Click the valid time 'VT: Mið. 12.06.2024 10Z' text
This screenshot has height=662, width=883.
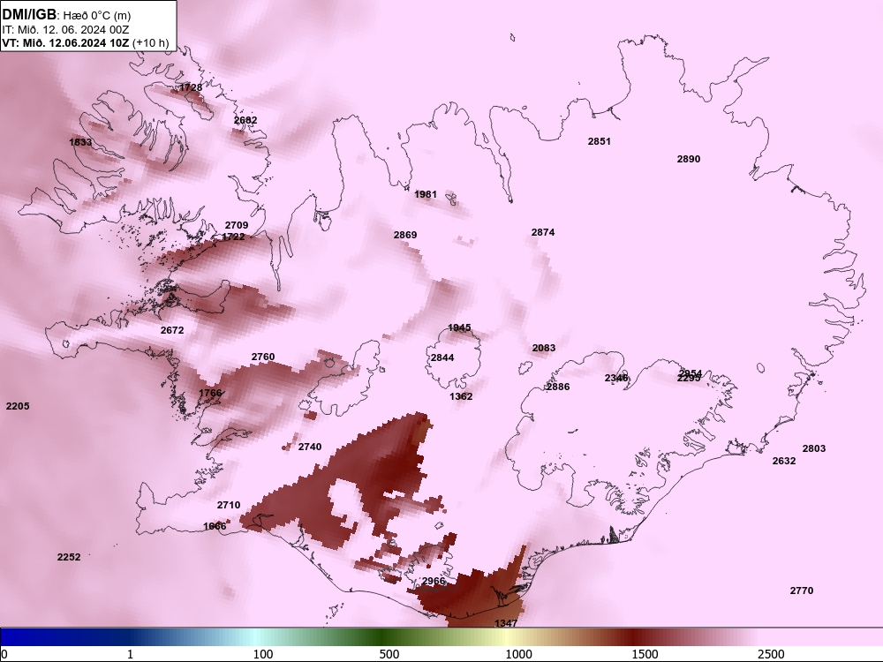pos(66,42)
